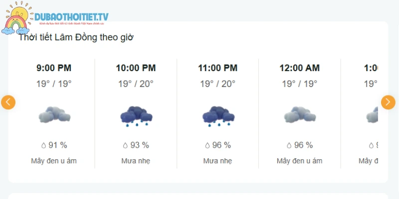Screen dimensions: 399x199
Task: Click the 19° / 20° temperature under 10:00 PM
Action: [x=136, y=84]
